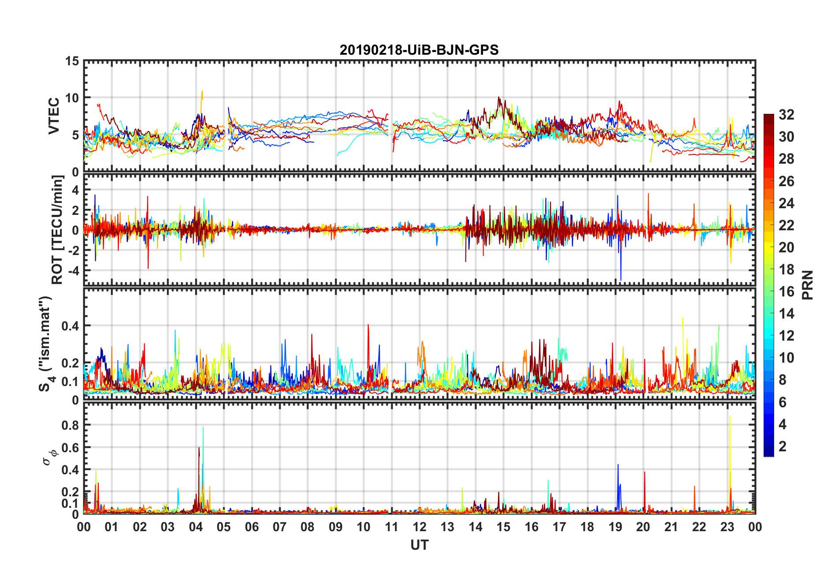Click the UT x-axis label
Screen dimensions: 839x570
click(x=419, y=545)
